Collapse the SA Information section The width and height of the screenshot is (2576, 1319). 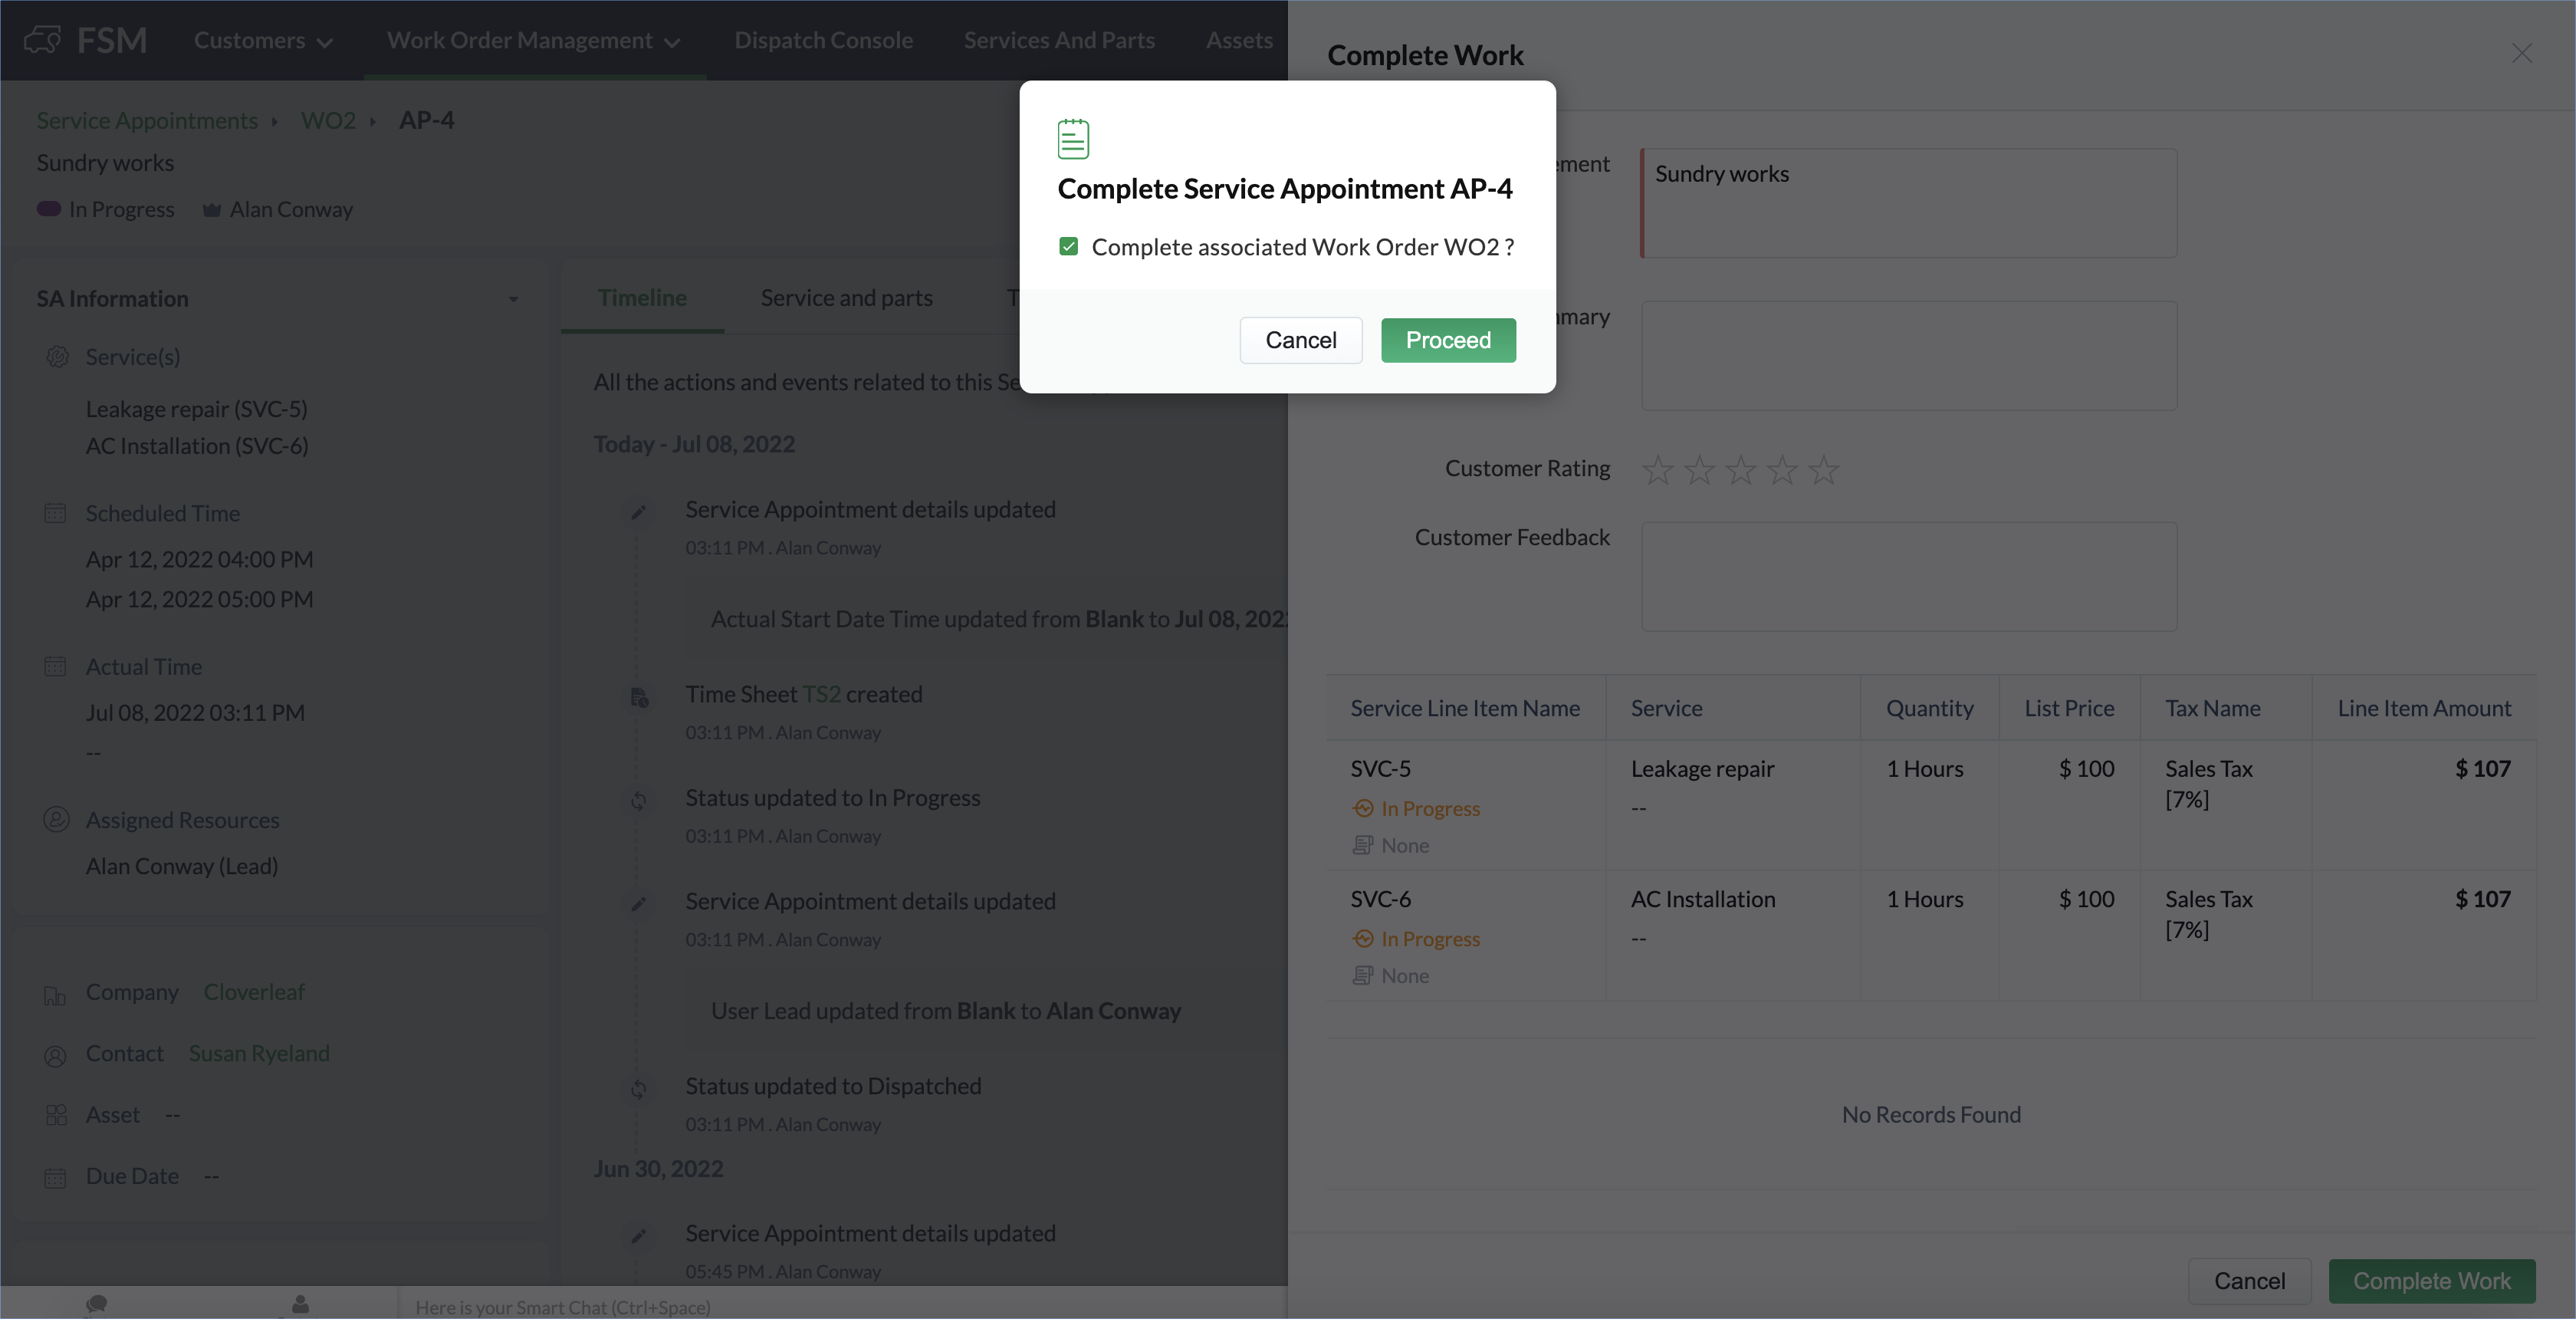(x=513, y=299)
